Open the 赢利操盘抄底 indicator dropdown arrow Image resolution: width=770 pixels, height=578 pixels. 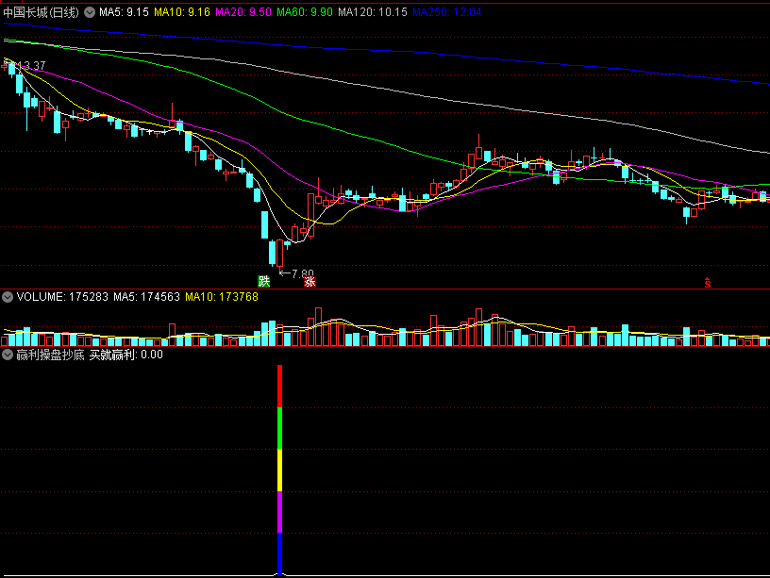tap(8, 355)
